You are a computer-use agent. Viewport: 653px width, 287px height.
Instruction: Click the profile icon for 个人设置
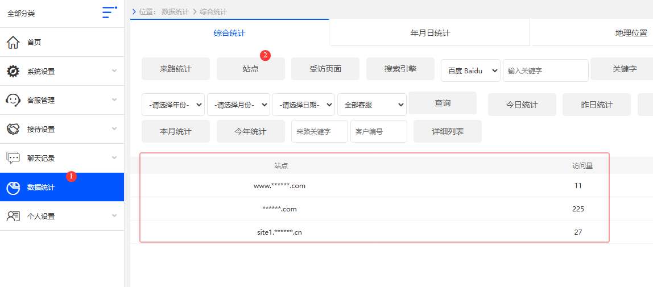click(13, 216)
